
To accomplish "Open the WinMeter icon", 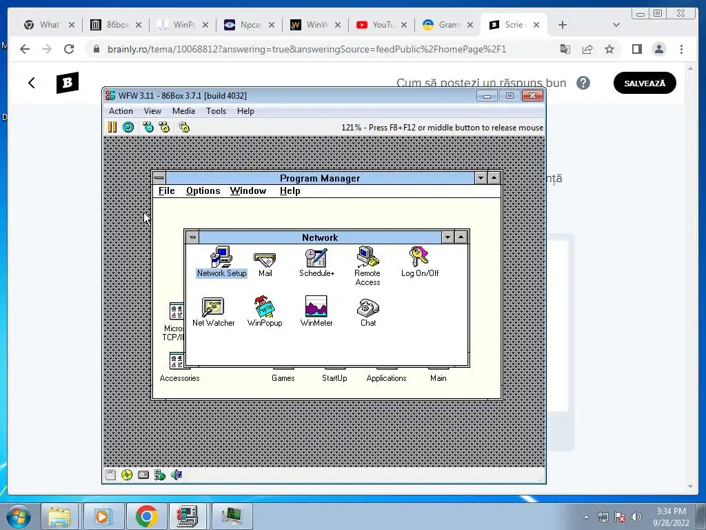I will [316, 311].
